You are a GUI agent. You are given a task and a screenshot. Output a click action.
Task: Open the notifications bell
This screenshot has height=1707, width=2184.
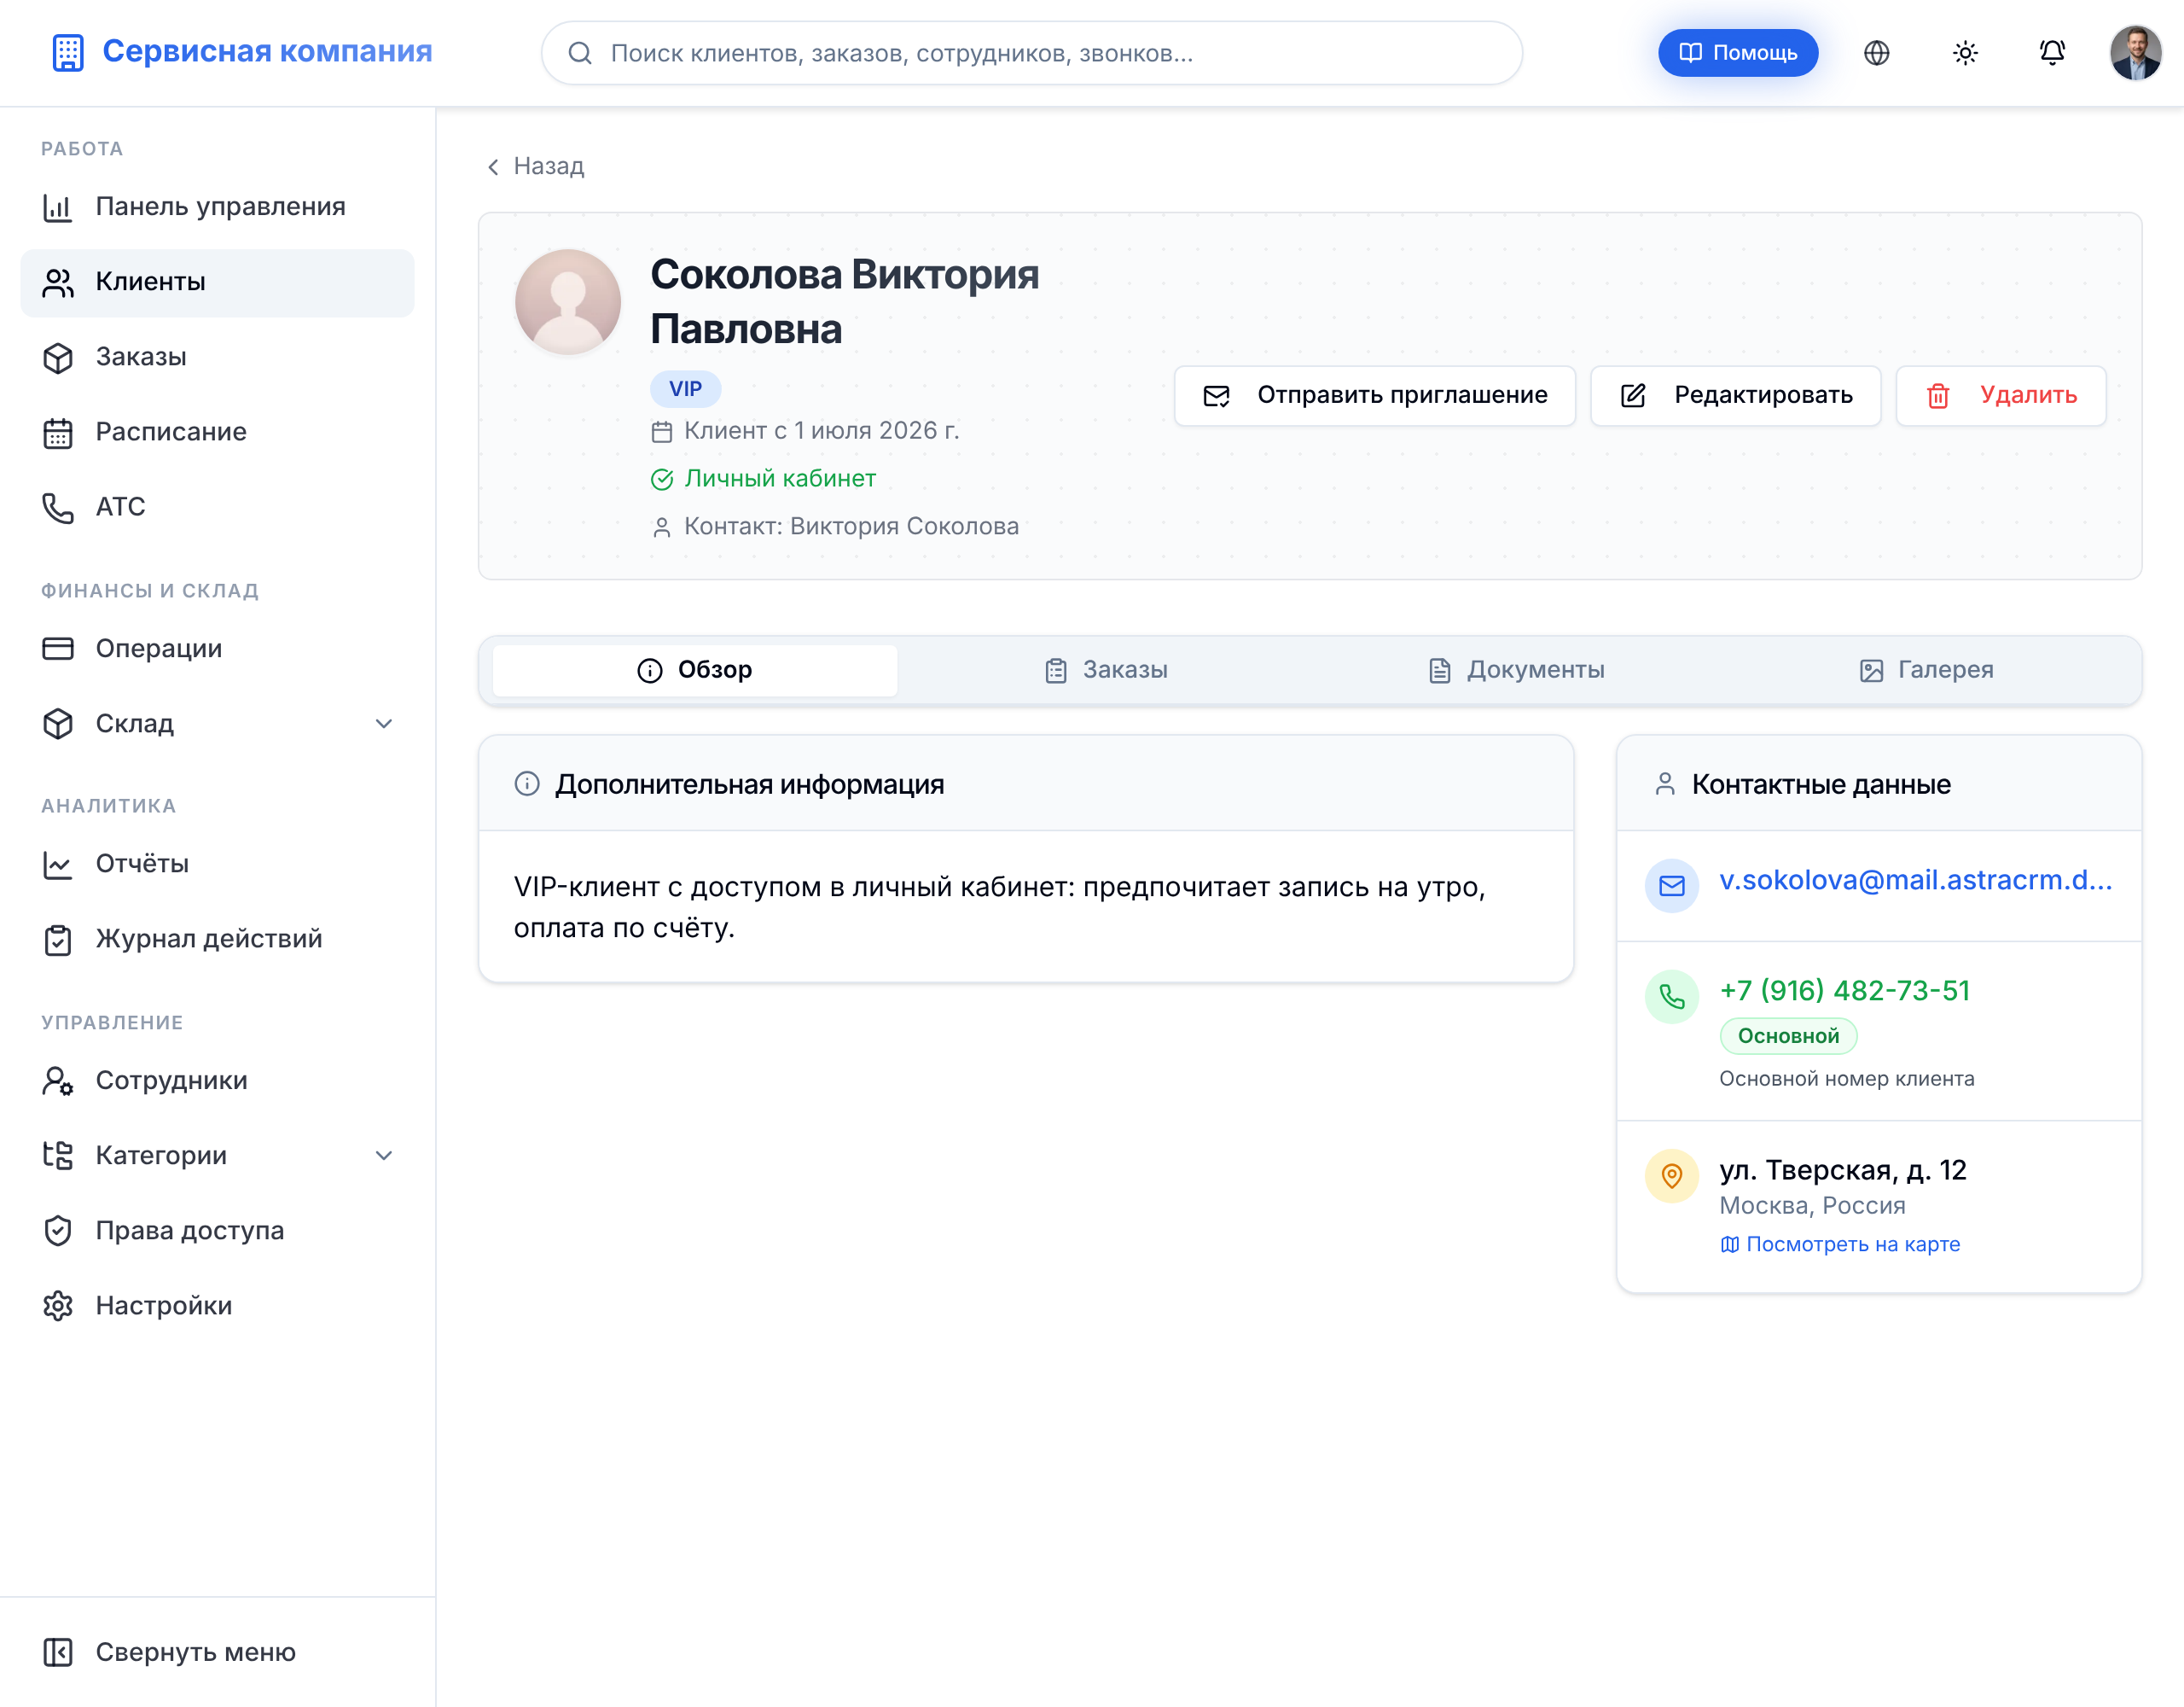pyautogui.click(x=2052, y=53)
